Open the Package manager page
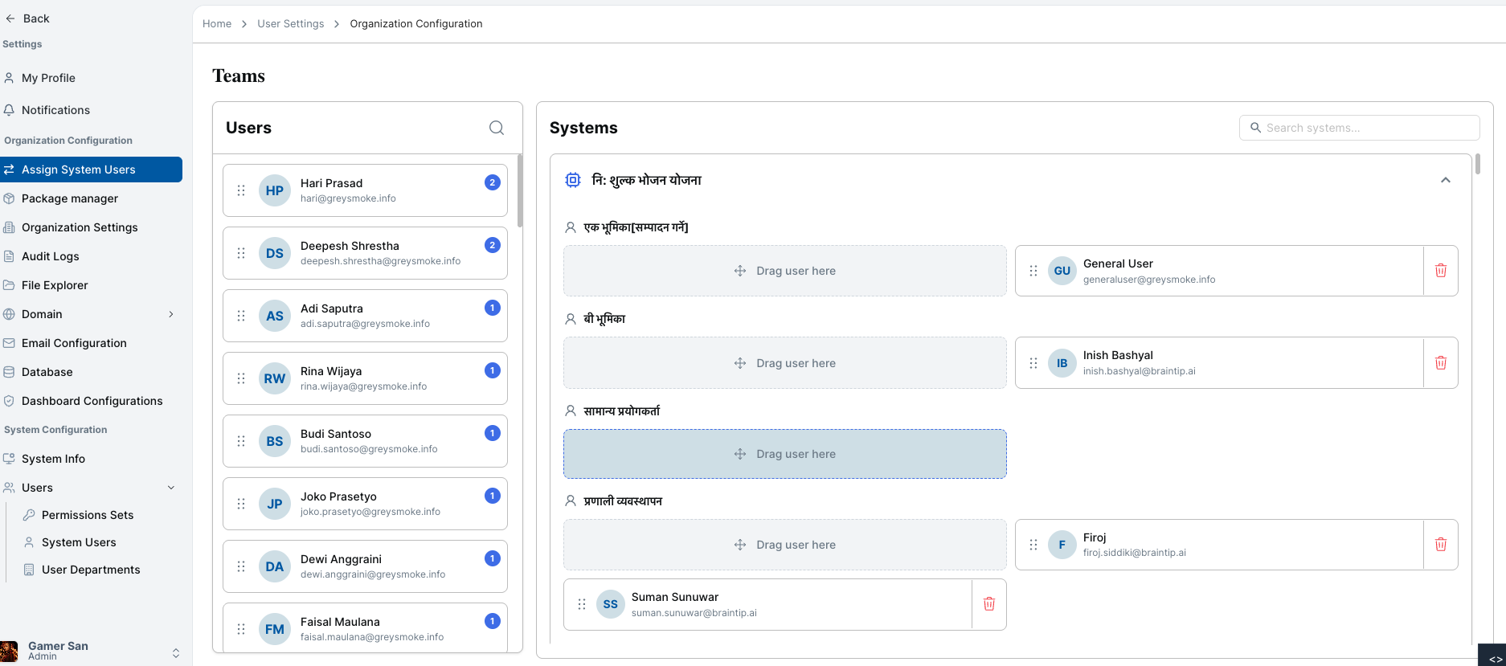 70,198
